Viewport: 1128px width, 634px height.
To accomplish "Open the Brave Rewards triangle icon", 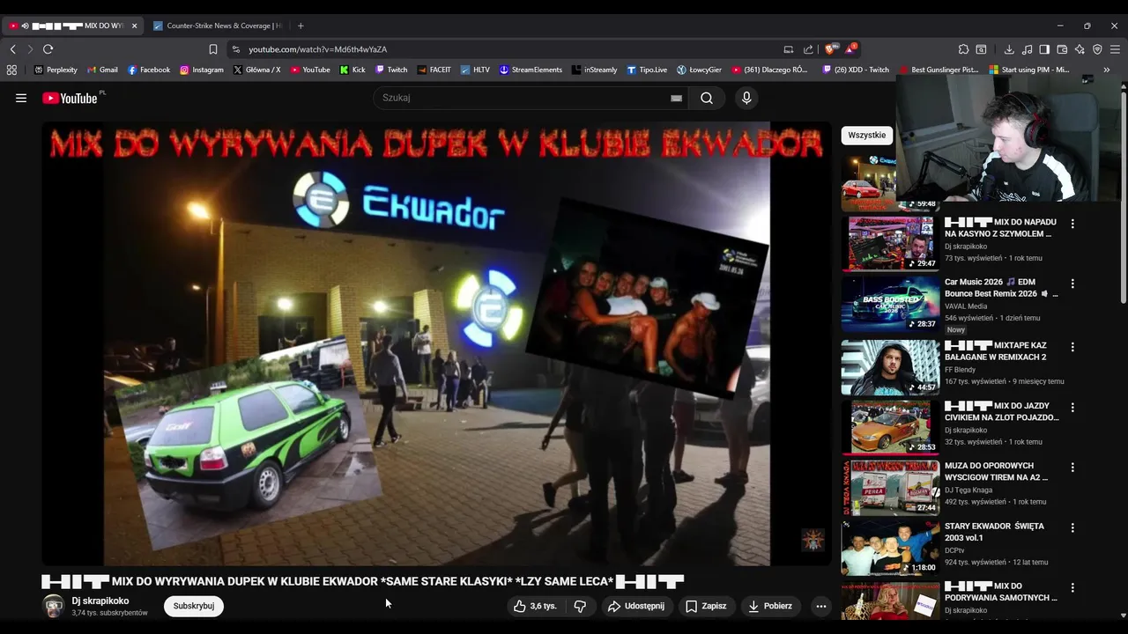I will (850, 48).
